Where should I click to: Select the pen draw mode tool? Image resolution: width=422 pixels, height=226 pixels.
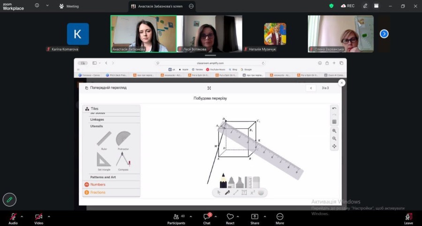pyautogui.click(x=227, y=192)
